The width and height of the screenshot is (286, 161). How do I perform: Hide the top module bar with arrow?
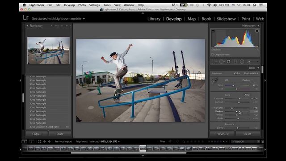tap(143, 13)
